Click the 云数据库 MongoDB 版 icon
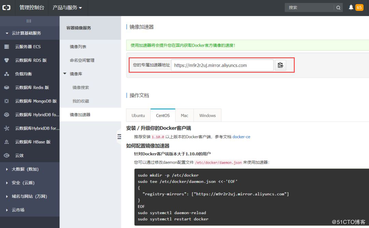Screen dimensions: 369x228 tap(6, 101)
